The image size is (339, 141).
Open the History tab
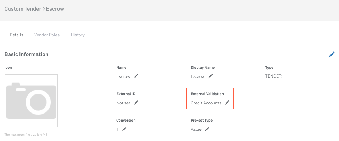click(x=78, y=35)
